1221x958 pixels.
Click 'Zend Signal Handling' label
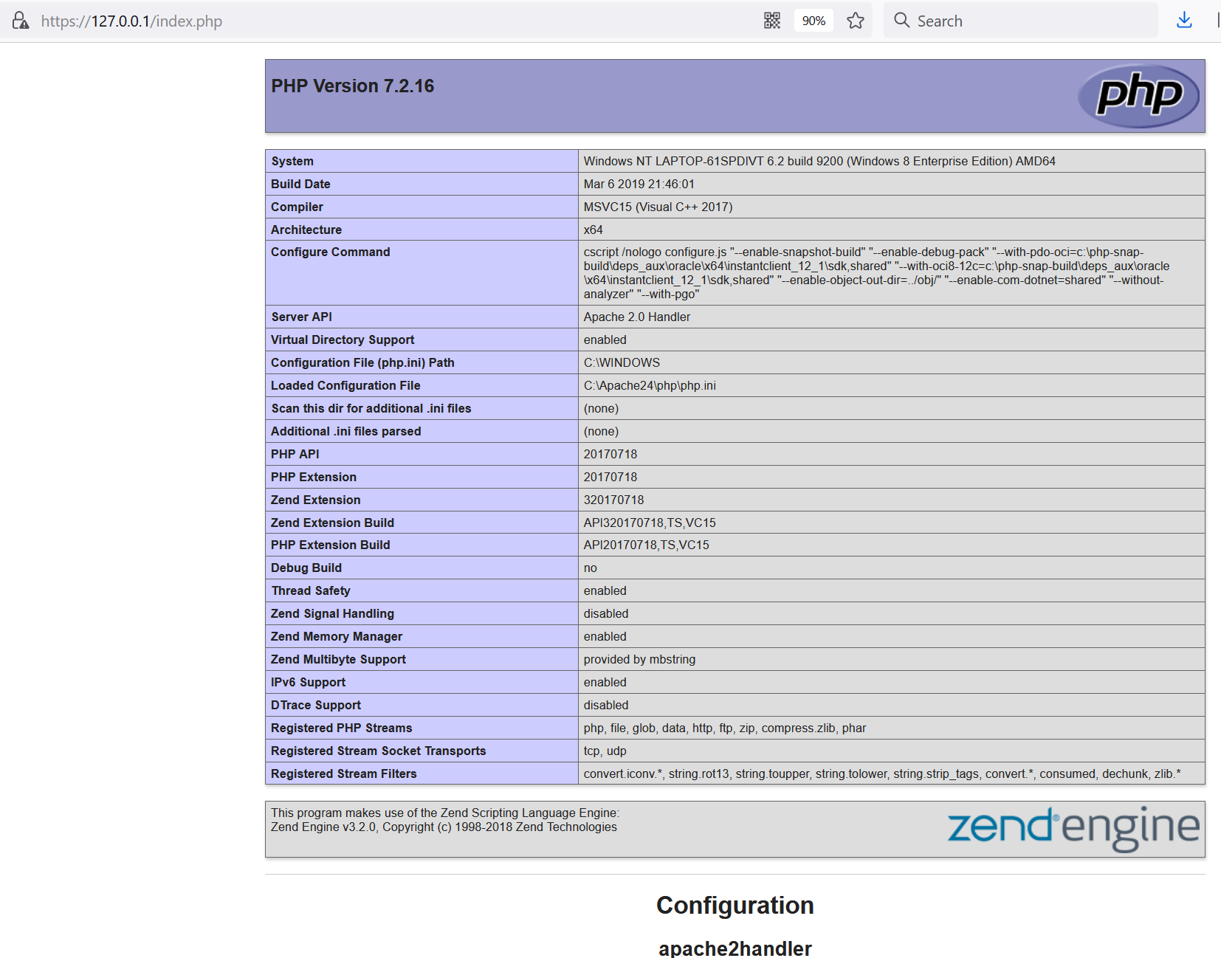point(333,613)
